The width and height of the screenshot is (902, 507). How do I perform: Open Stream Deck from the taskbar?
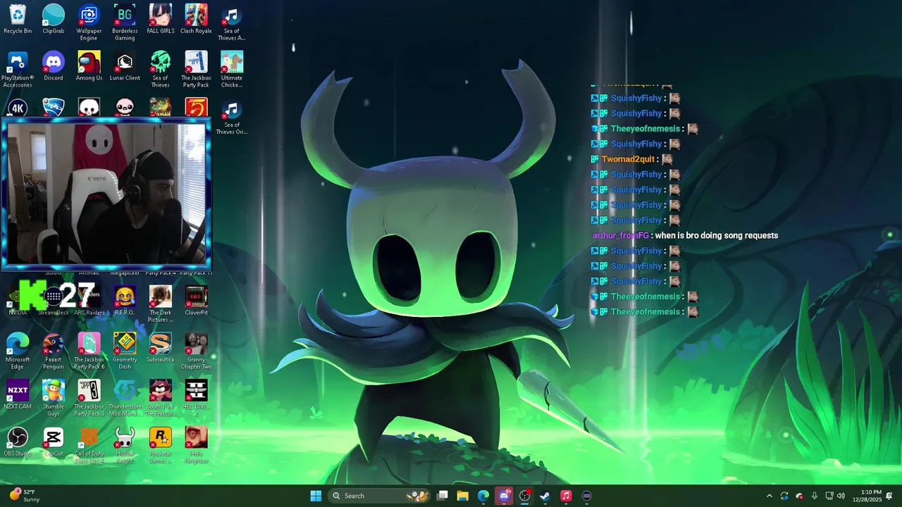587,496
